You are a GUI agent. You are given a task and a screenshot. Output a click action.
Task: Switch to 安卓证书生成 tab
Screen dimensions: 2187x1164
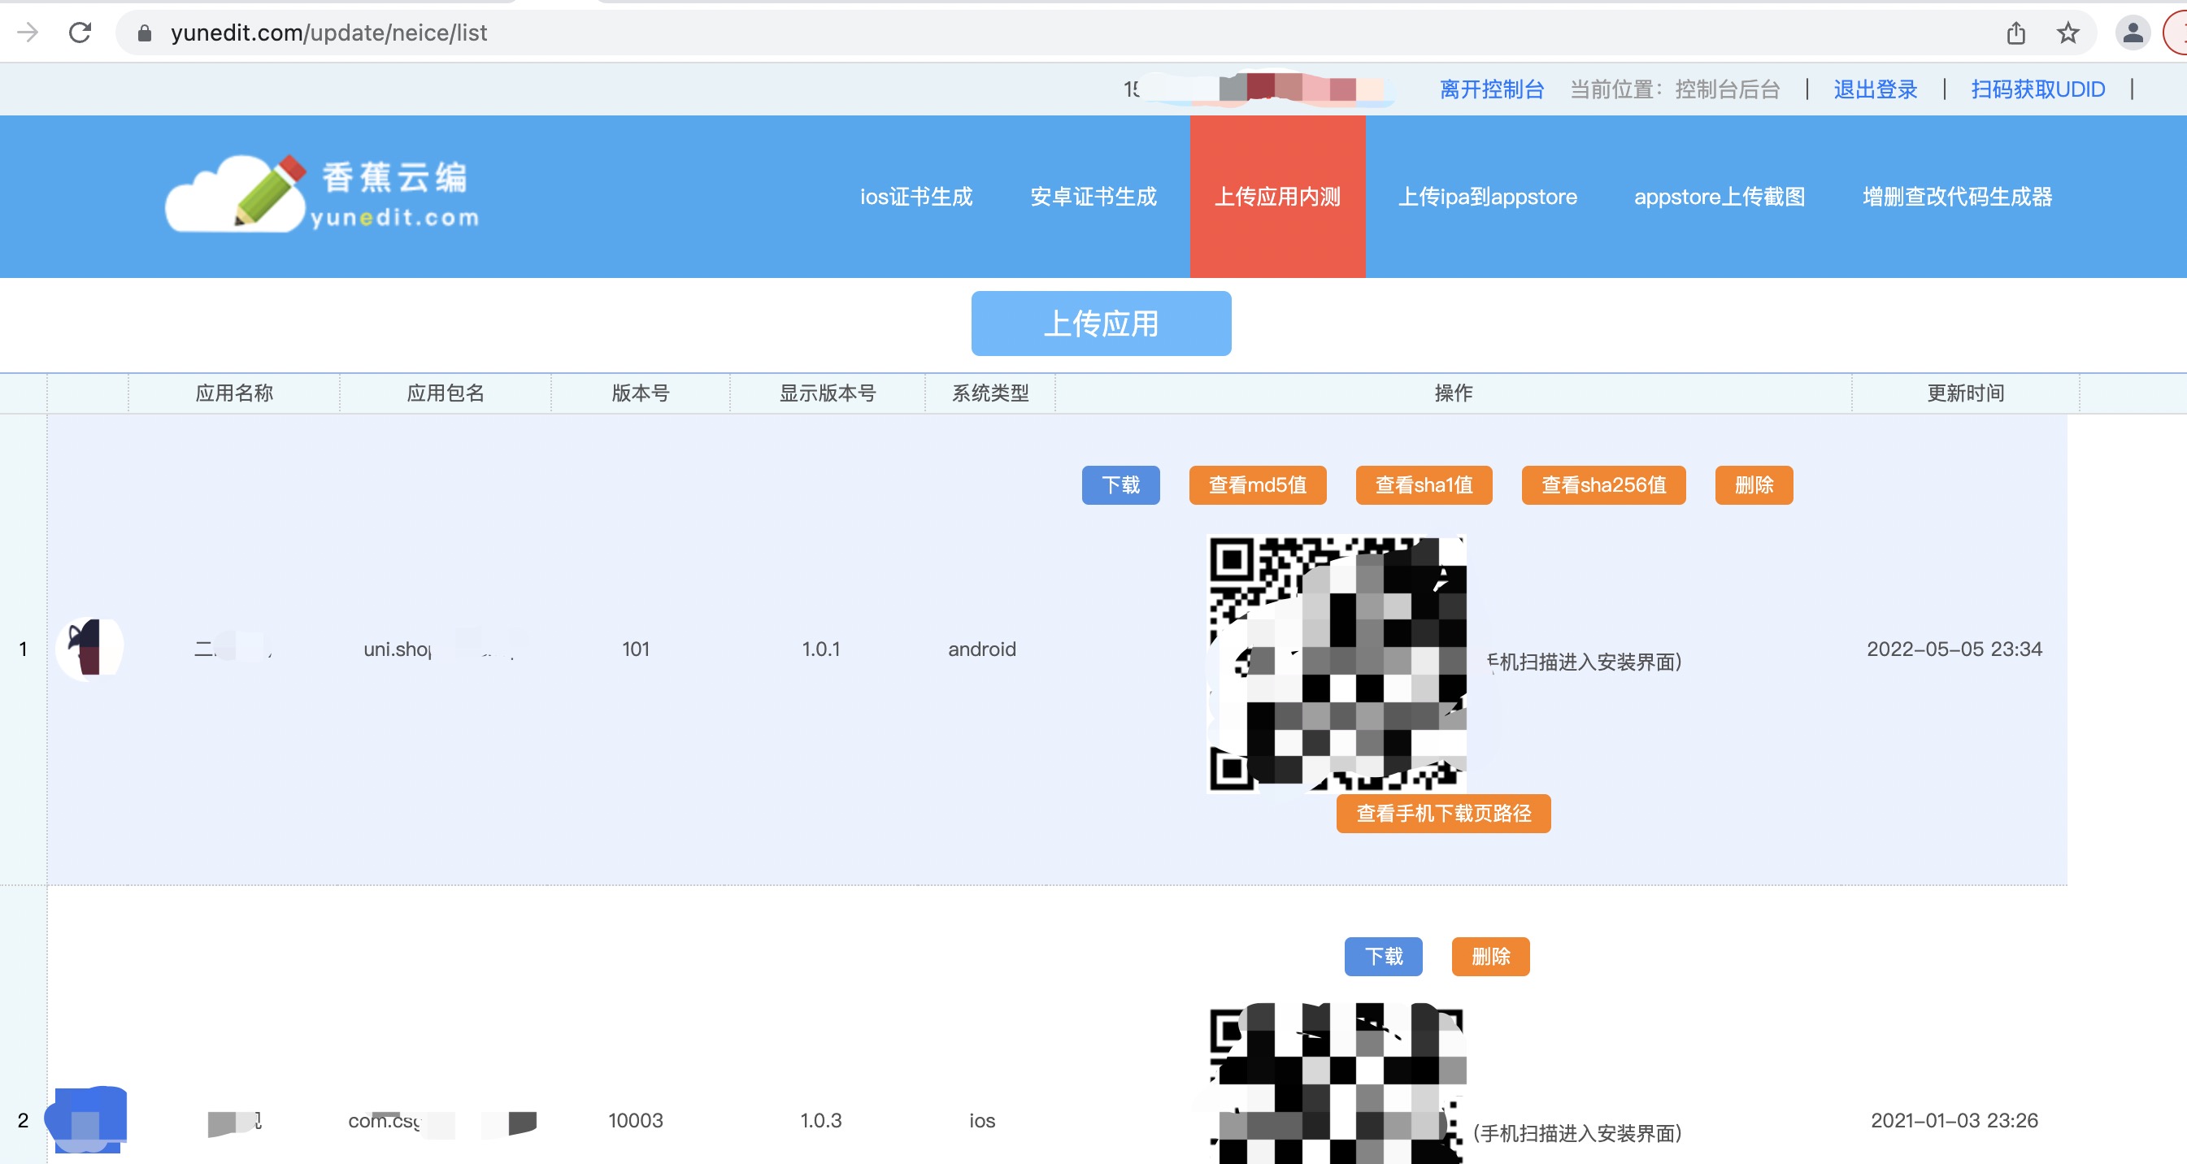(1093, 197)
